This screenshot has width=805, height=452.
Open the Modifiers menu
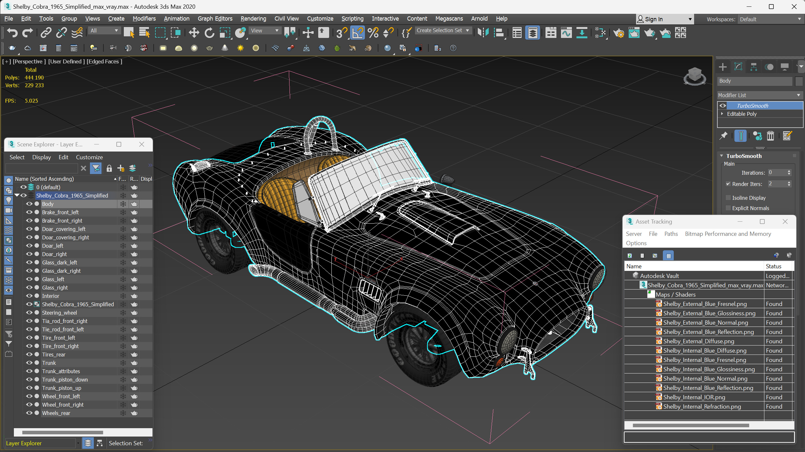[x=144, y=19]
